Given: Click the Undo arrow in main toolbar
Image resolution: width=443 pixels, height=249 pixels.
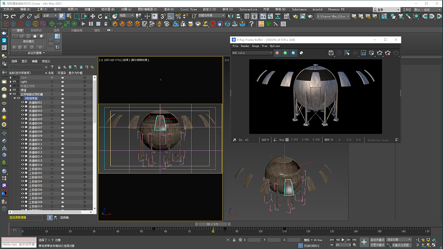Looking at the screenshot, I should (x=6, y=16).
